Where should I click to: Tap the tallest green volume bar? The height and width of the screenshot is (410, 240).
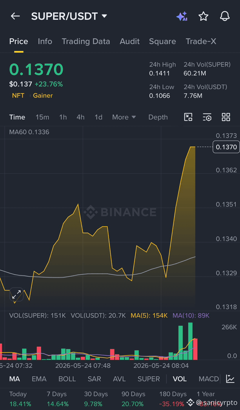pos(190,341)
